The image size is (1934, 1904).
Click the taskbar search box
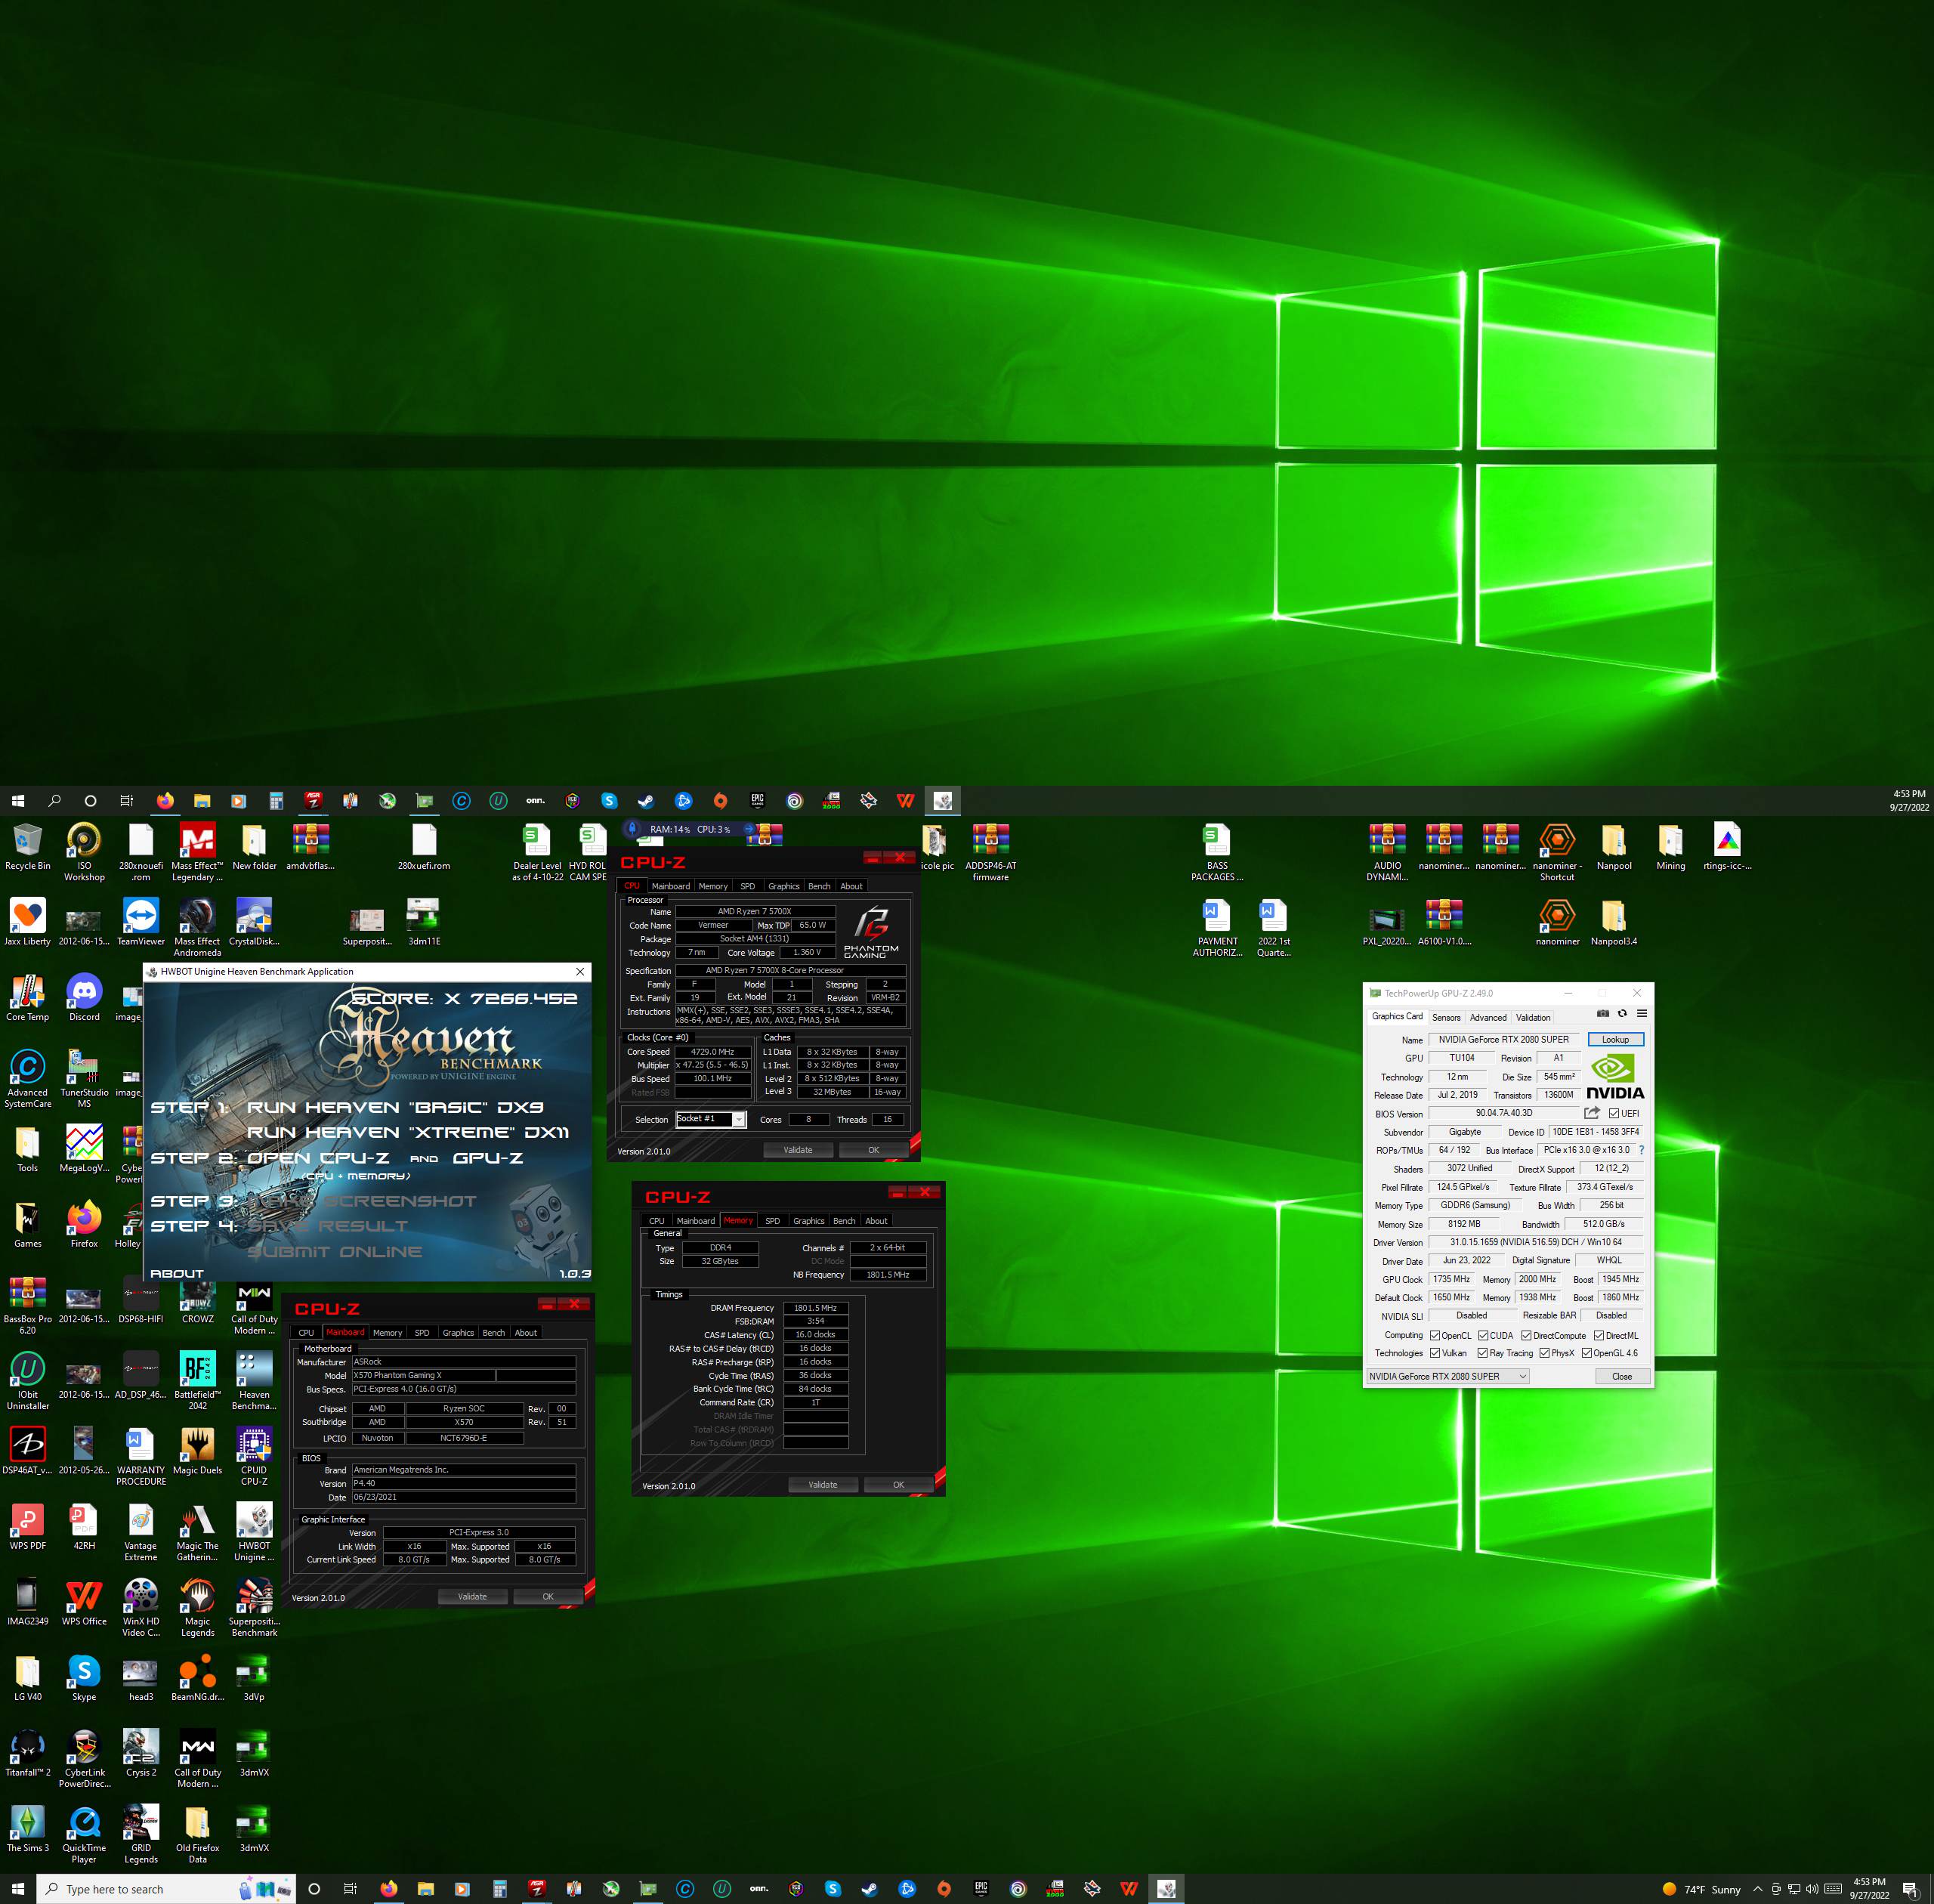(x=166, y=1889)
